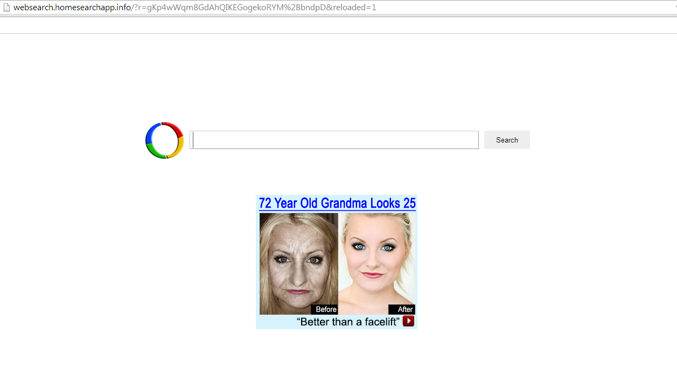The height and width of the screenshot is (390, 677).
Task: Open the '72 Year Old Grandma Looks 25' link
Action: [337, 203]
